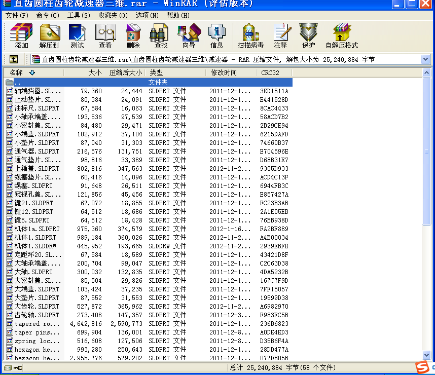This screenshot has height=375, width=435.
Task: Click status bar total 25,240,884 字节 text
Action: (282, 367)
